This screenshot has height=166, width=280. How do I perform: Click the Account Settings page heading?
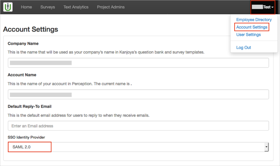pos(31,29)
